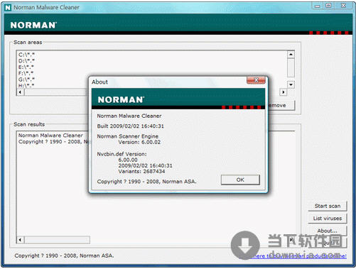Click left arrow of Scan results horizontal scrollbar
Screen dimensions: 356x269
(x=20, y=240)
